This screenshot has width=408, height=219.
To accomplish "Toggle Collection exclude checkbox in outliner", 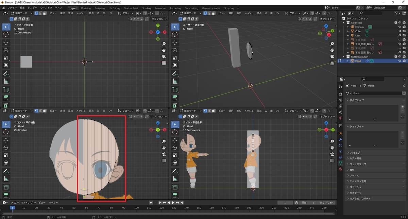I will [395, 23].
